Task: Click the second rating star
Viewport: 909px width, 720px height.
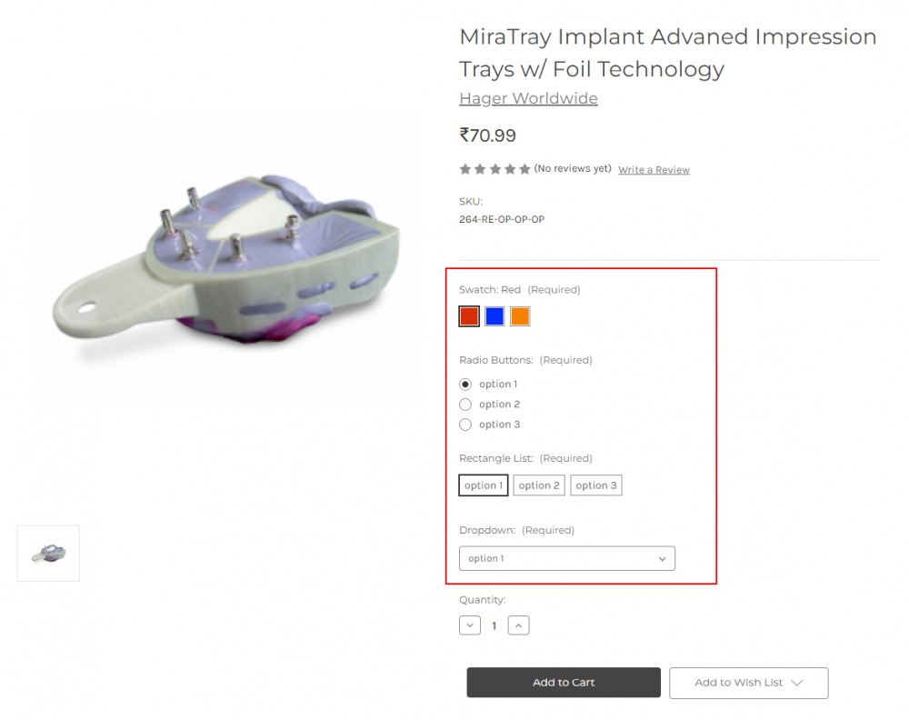Action: coord(480,168)
